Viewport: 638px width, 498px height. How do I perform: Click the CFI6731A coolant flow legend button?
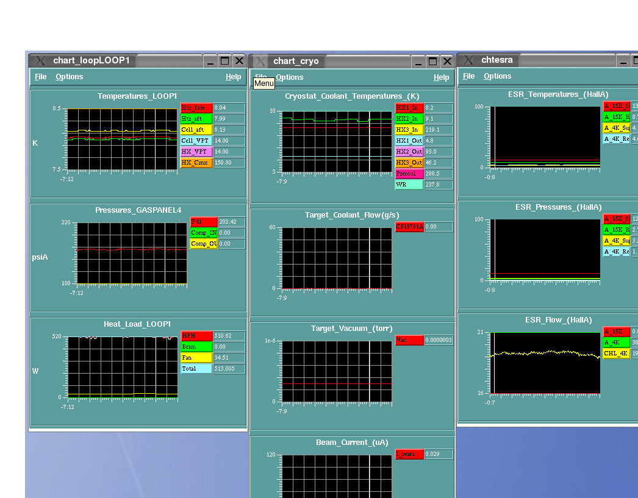(x=409, y=227)
